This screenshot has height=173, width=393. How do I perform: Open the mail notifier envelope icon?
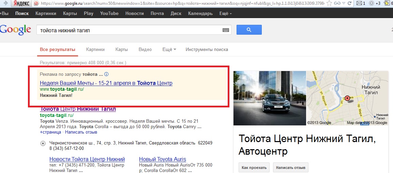click(359, 3)
